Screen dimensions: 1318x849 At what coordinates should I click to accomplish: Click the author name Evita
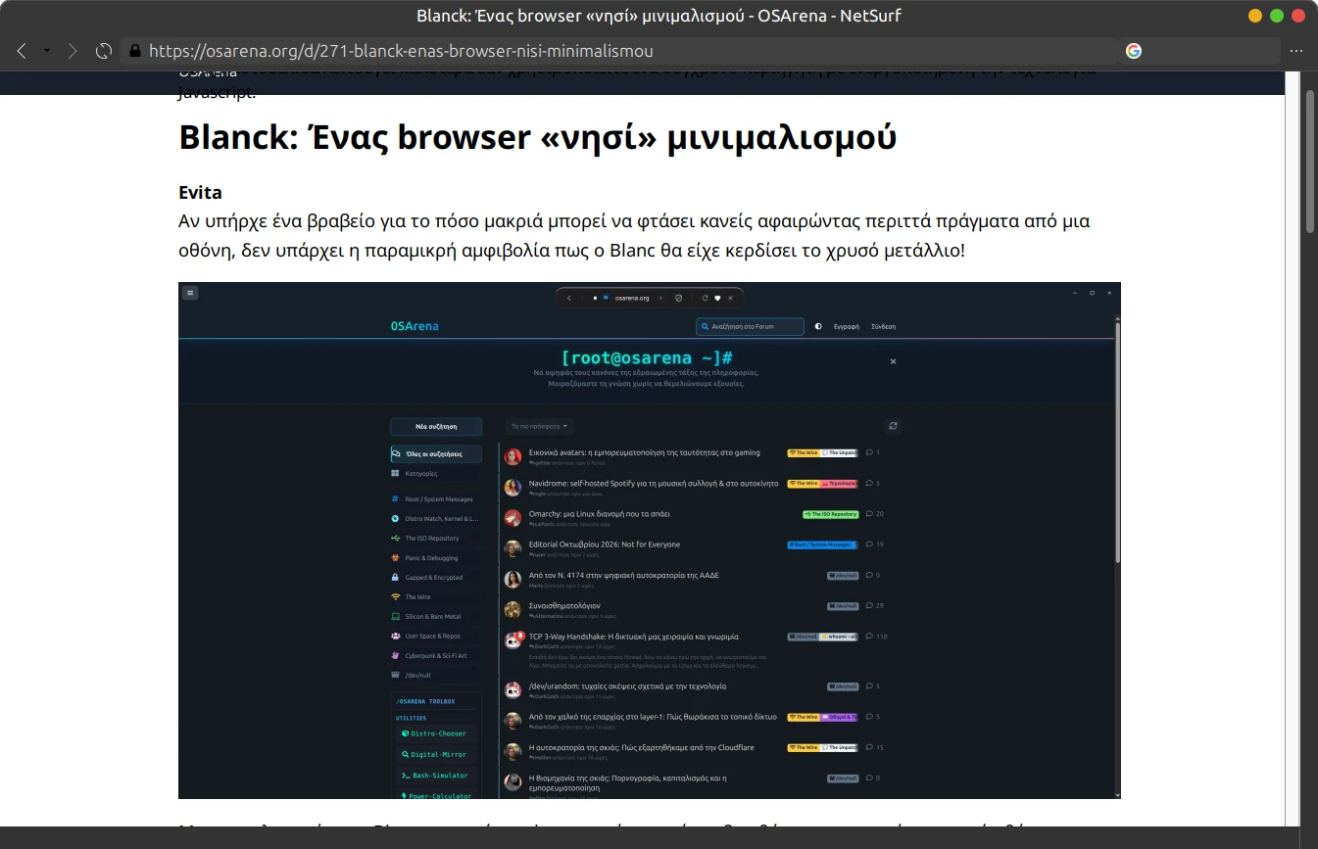click(200, 192)
